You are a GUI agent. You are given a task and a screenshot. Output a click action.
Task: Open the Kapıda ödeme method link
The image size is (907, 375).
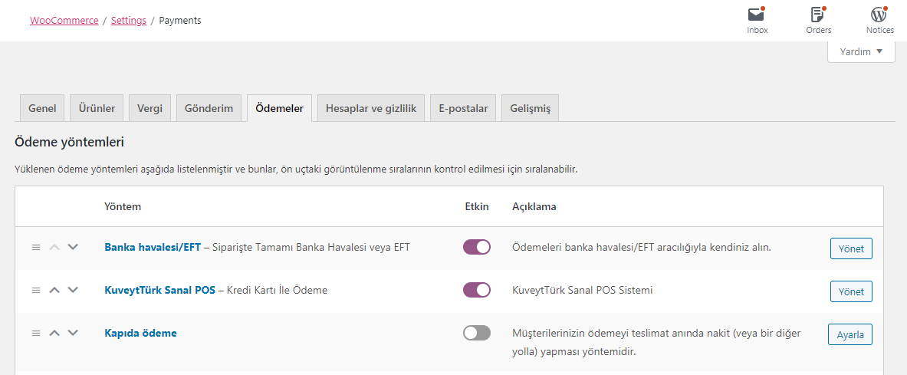(140, 333)
